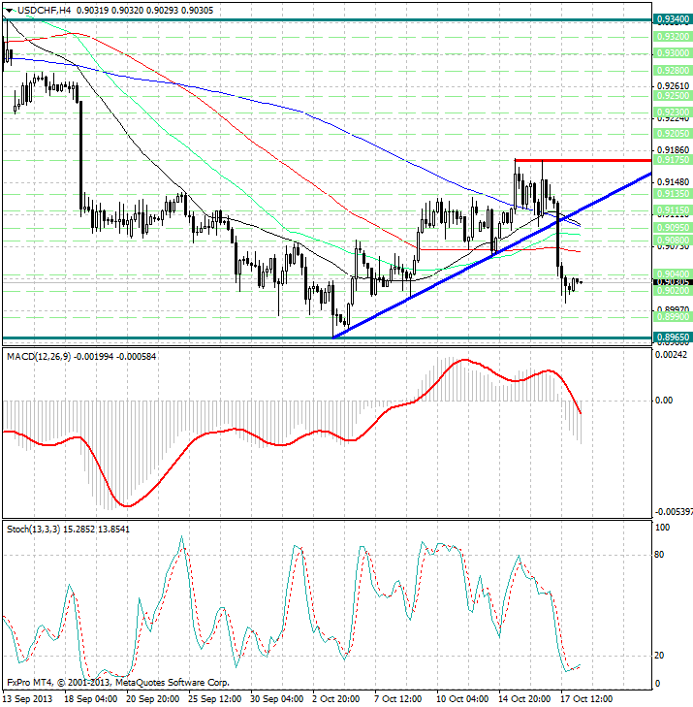Click the 0.89650 support level label
Viewport: 693px width, 707px height.
pos(673,337)
